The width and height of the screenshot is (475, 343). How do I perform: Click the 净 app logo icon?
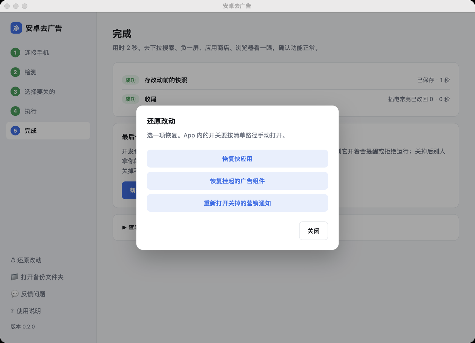pyautogui.click(x=16, y=28)
